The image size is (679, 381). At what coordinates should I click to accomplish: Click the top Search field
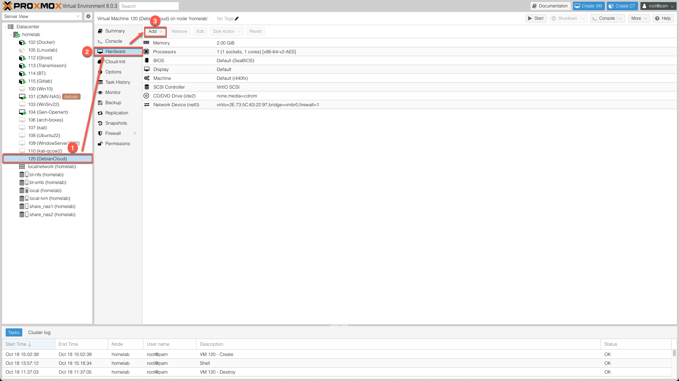point(149,6)
